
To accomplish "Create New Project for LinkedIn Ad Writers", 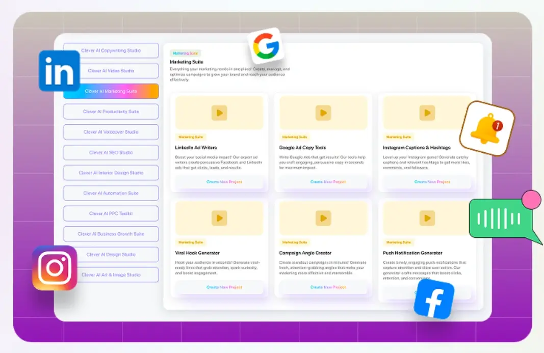I will 219,182.
